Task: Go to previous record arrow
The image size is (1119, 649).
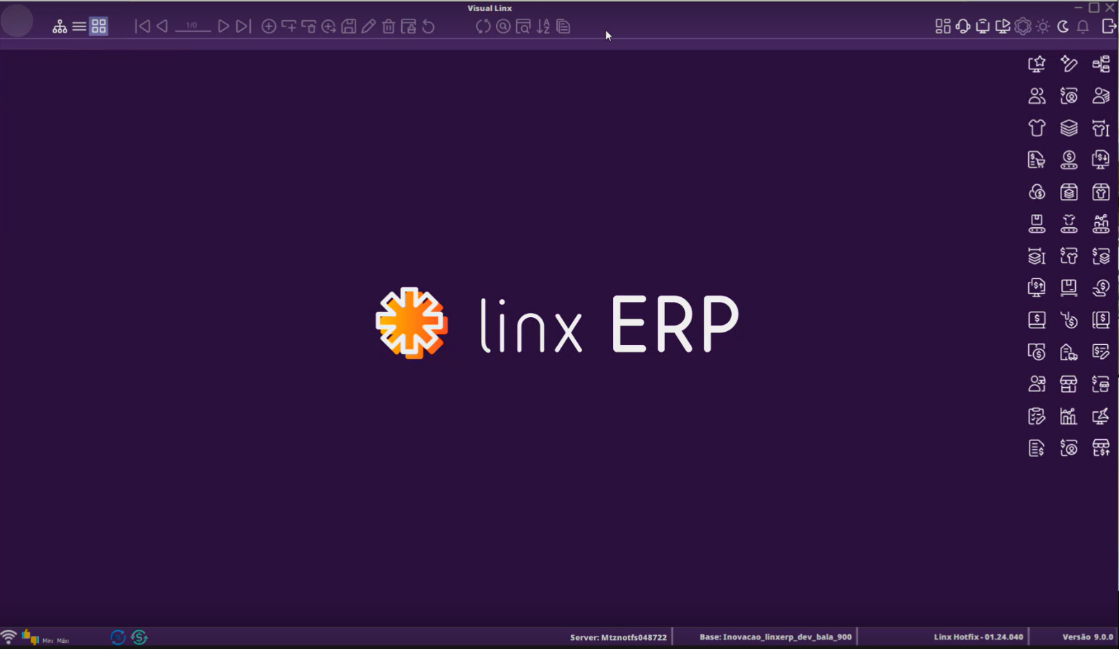Action: (162, 26)
